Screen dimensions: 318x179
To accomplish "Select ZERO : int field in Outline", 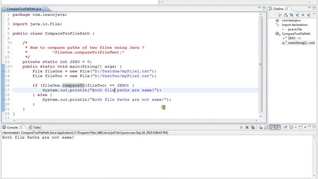I will click(295, 38).
